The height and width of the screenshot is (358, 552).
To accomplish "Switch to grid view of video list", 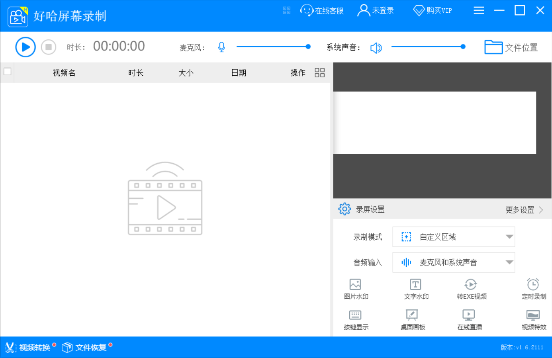I will point(320,72).
